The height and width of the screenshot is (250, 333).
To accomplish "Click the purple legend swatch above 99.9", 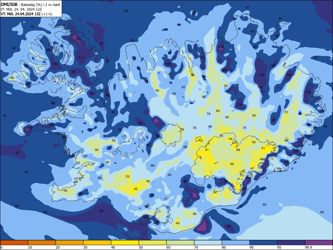I will tap(319, 243).
